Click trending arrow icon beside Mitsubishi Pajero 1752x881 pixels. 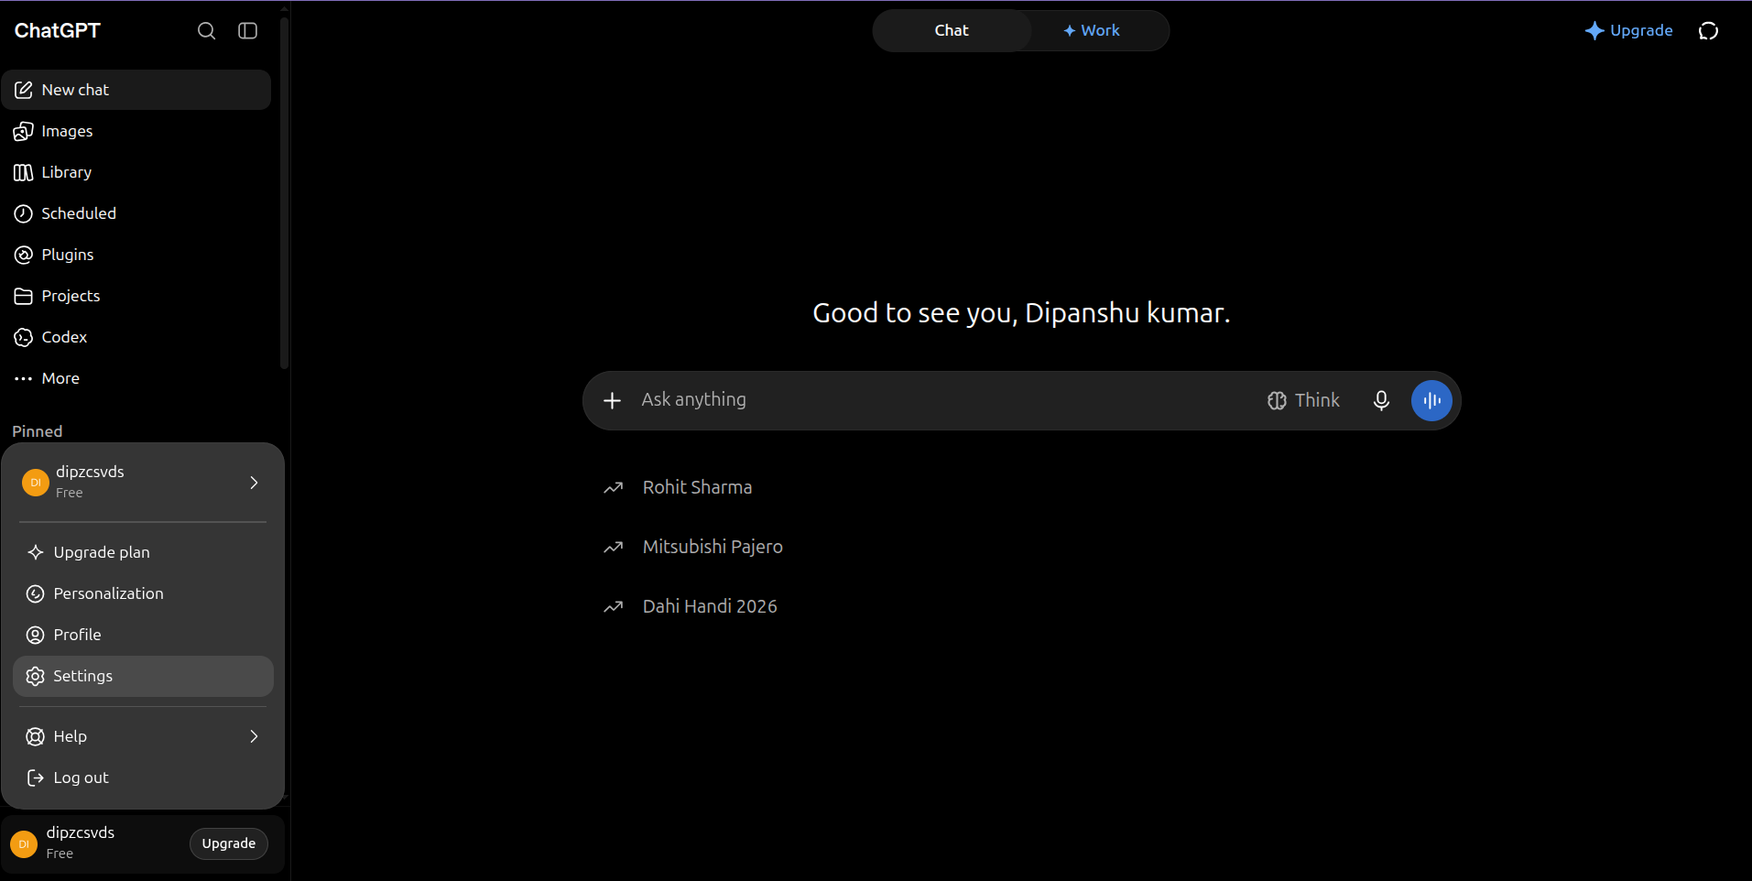tap(613, 548)
